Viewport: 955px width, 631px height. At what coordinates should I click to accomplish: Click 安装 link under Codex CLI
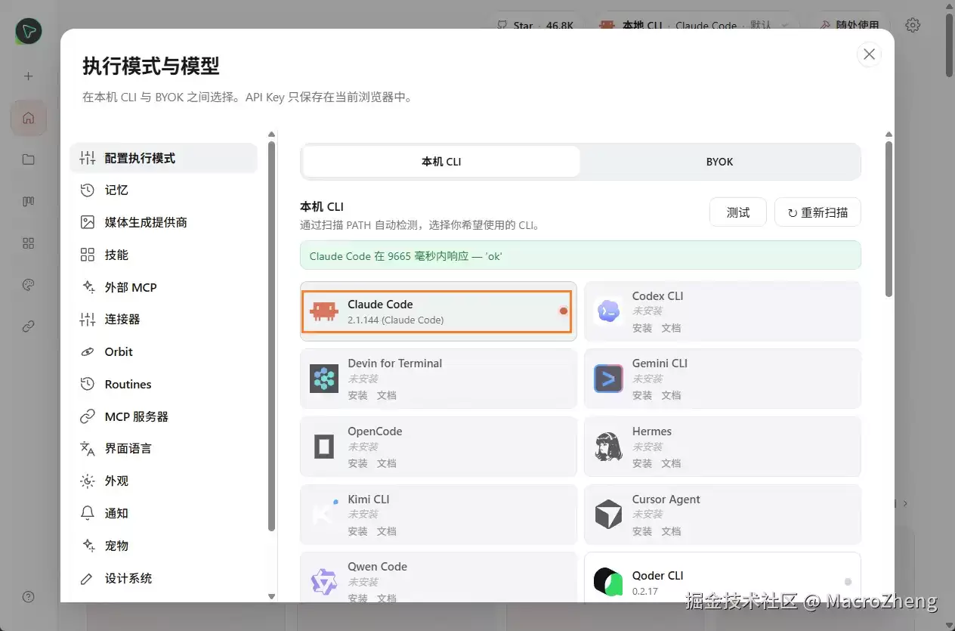(642, 328)
